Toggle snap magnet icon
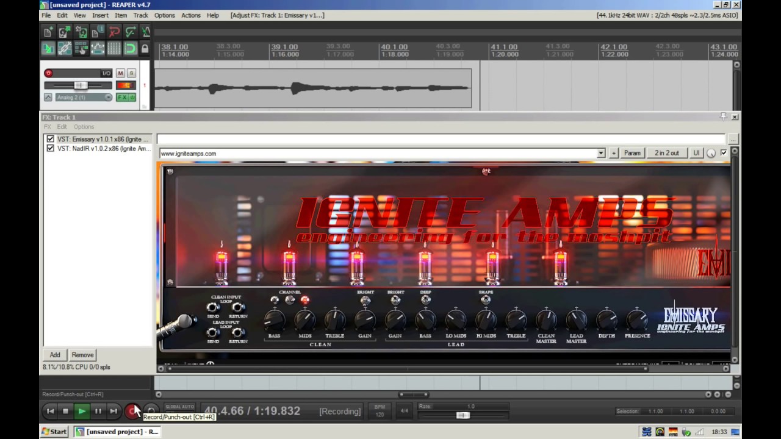 coord(131,49)
